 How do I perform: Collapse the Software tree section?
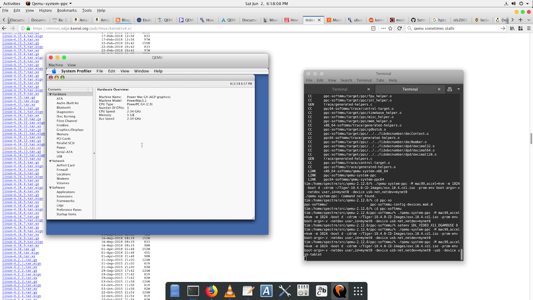point(51,188)
